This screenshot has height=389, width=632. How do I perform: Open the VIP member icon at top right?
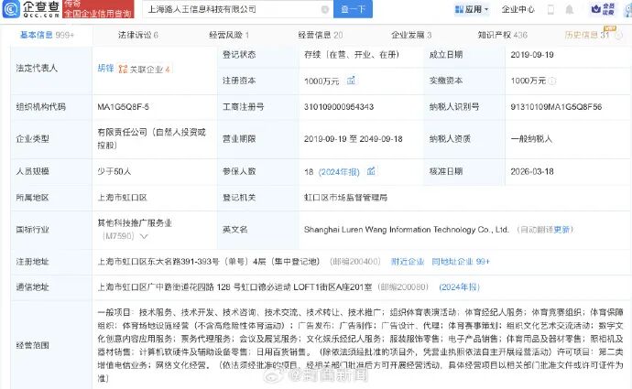coord(602,9)
